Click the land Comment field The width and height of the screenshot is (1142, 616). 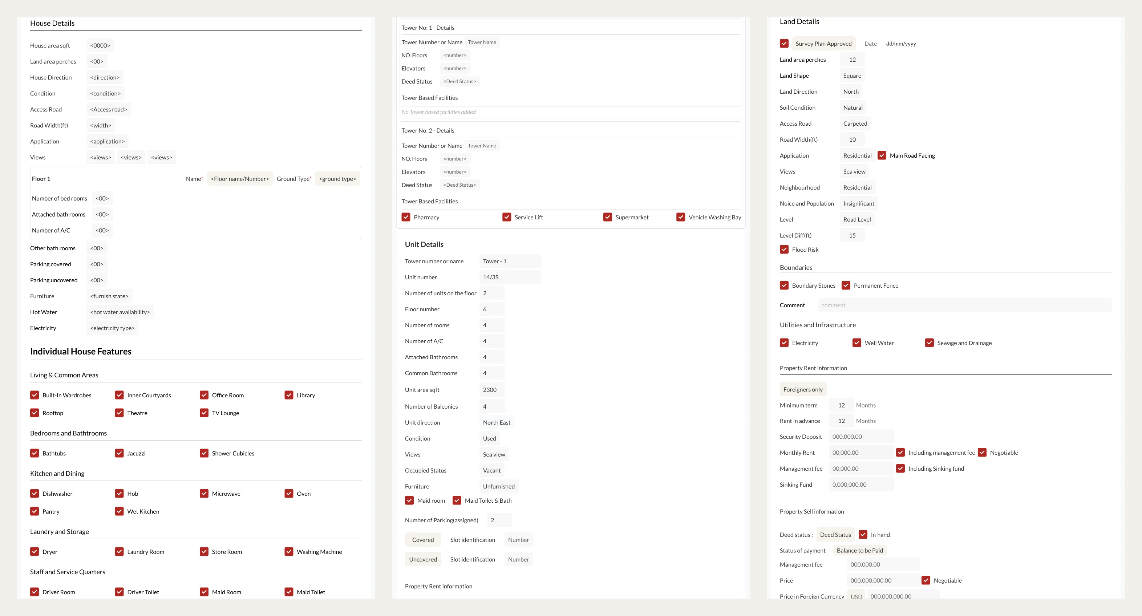click(x=965, y=305)
